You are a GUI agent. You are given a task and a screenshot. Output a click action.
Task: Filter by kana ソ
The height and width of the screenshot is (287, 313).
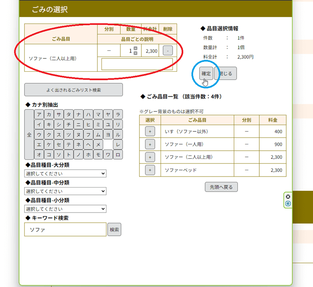point(59,155)
